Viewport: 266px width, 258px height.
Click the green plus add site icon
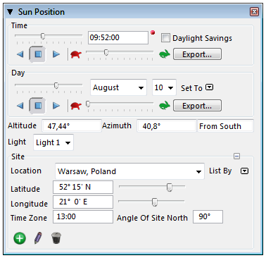[x=20, y=238]
